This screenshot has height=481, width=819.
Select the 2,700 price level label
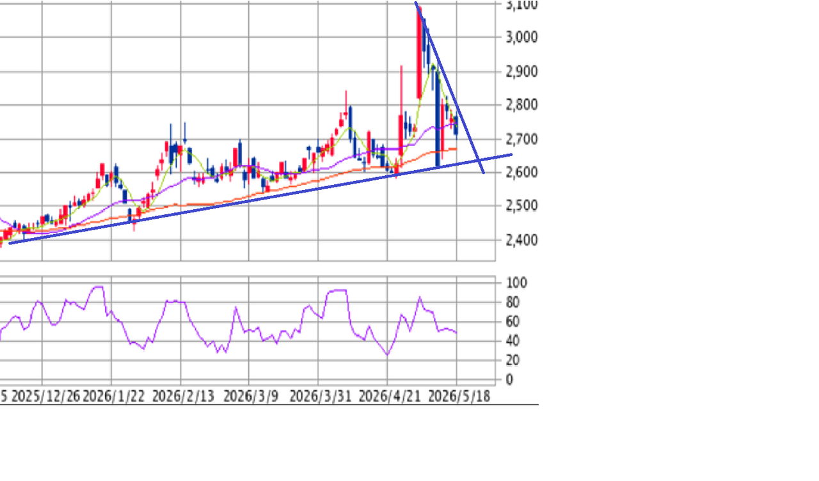click(521, 139)
